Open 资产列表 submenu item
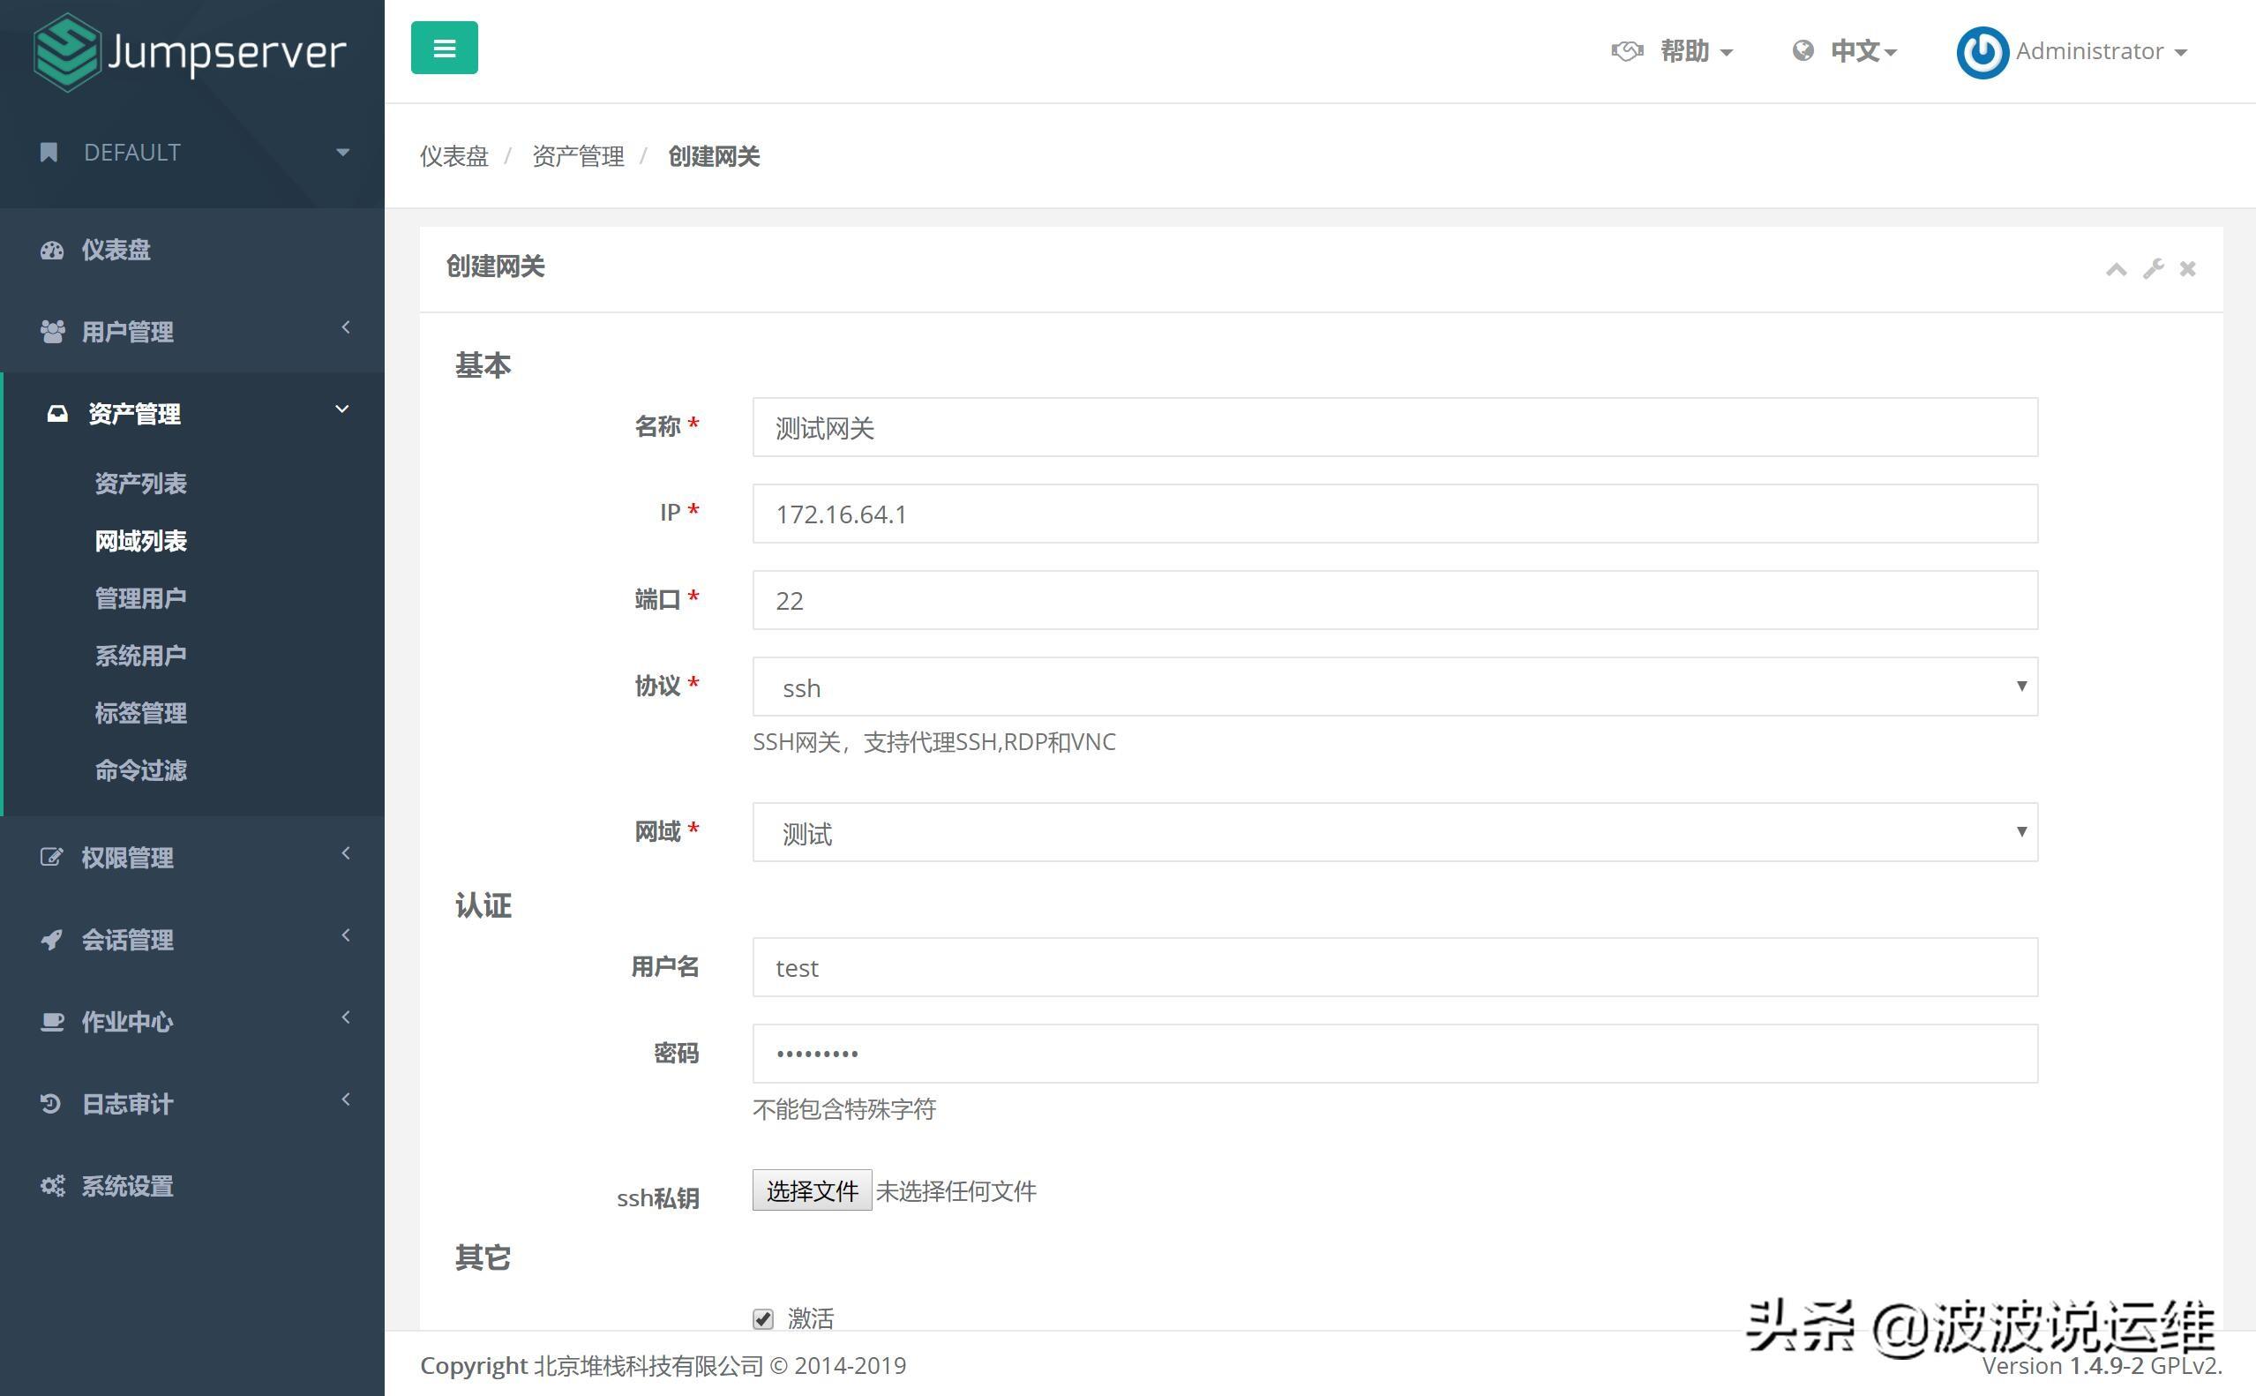2256x1396 pixels. coord(140,484)
